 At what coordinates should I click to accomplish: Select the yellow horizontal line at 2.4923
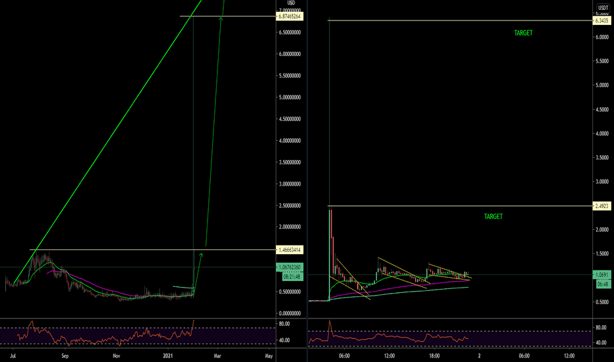point(460,206)
